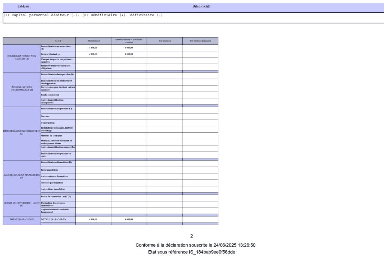Click Brut exercice value for Frais préliminaires
384x256 pixels.
click(93, 54)
